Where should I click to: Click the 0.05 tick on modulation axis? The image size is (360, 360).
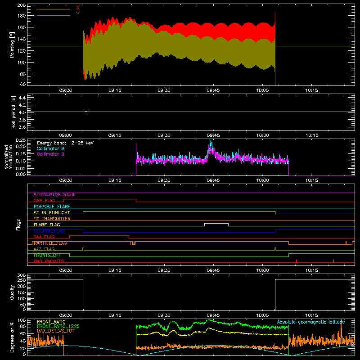(x=21, y=168)
